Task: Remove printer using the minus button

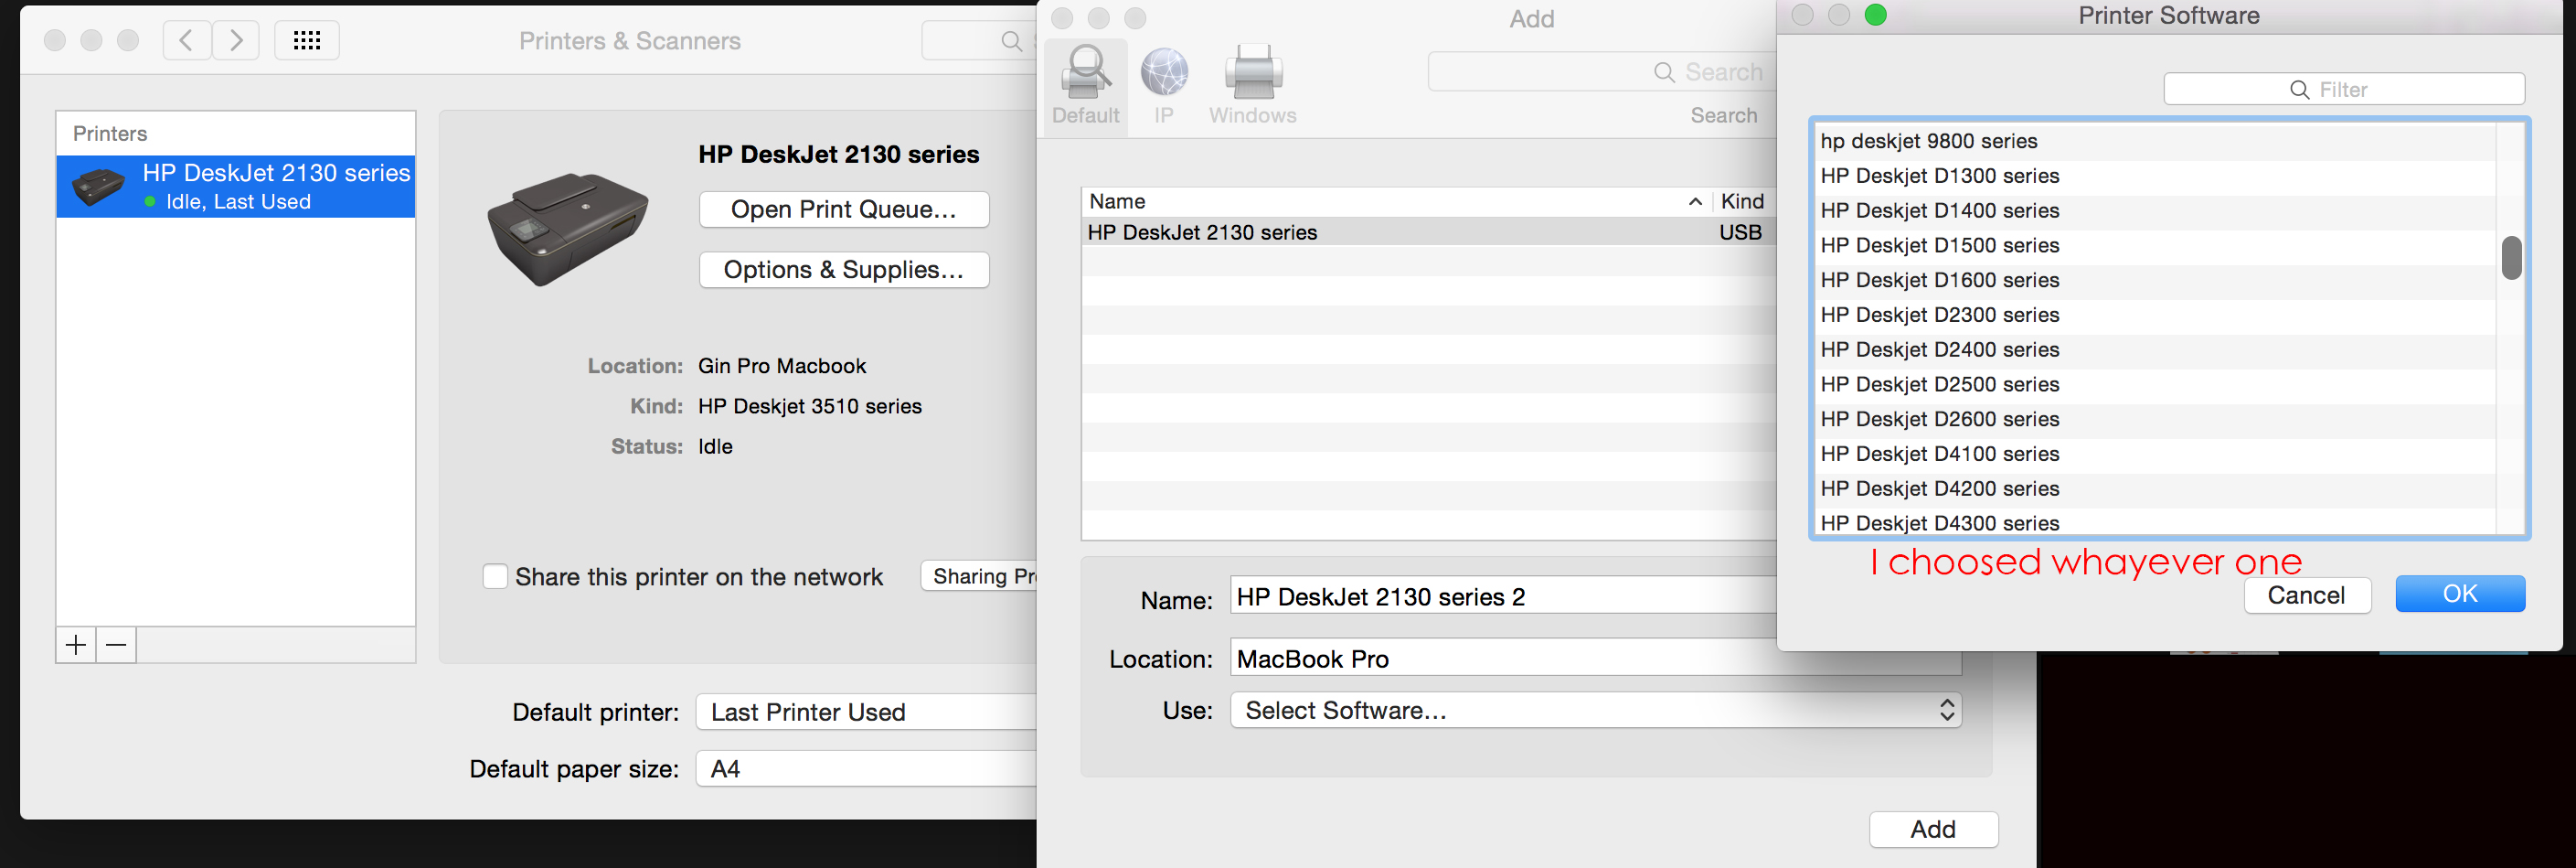Action: coord(116,645)
